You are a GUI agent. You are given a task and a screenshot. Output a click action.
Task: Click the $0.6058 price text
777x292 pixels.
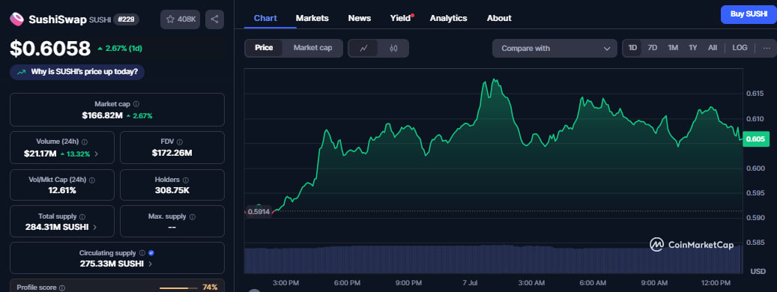point(50,49)
